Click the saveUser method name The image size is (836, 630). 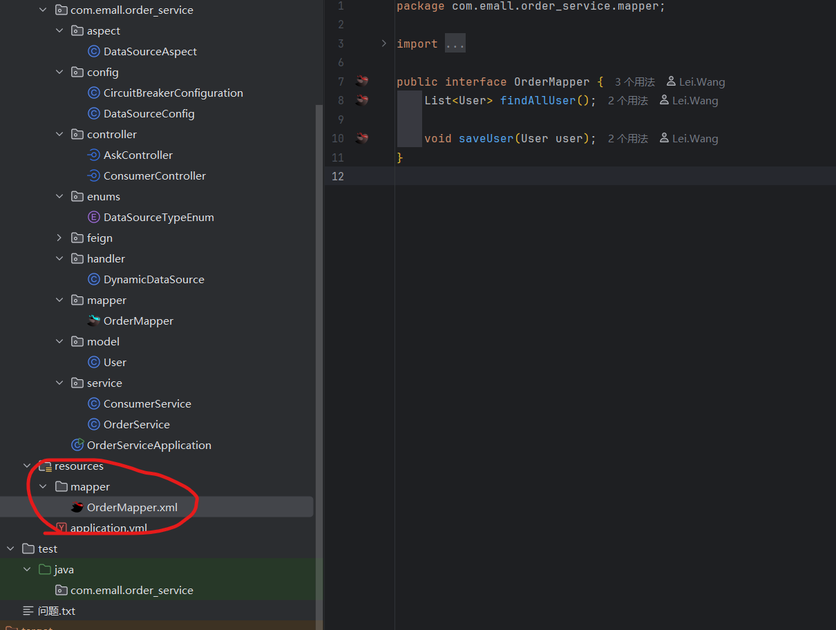click(x=486, y=139)
